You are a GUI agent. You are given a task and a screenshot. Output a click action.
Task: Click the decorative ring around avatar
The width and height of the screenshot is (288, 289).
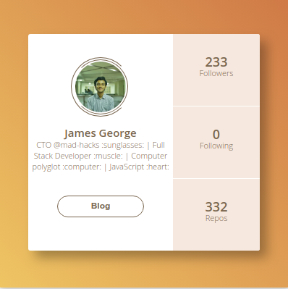(73, 87)
